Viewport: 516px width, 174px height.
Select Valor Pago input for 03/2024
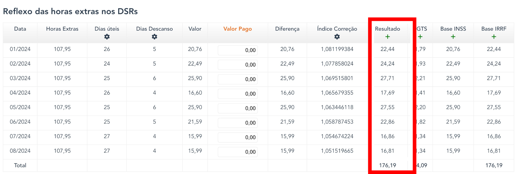point(238,79)
